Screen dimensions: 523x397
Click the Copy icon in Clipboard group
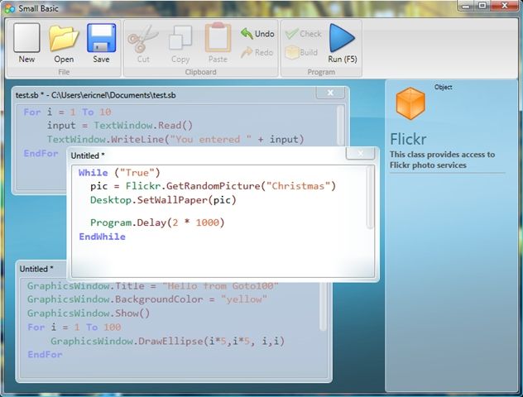click(180, 38)
